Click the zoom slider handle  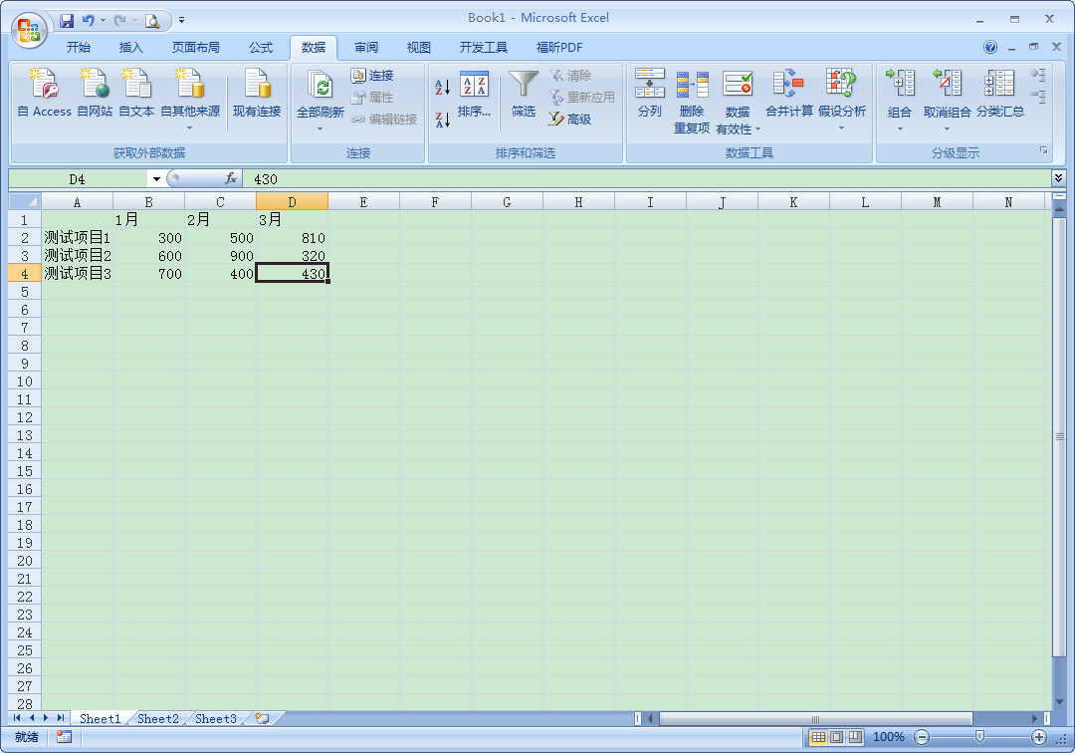[x=979, y=737]
